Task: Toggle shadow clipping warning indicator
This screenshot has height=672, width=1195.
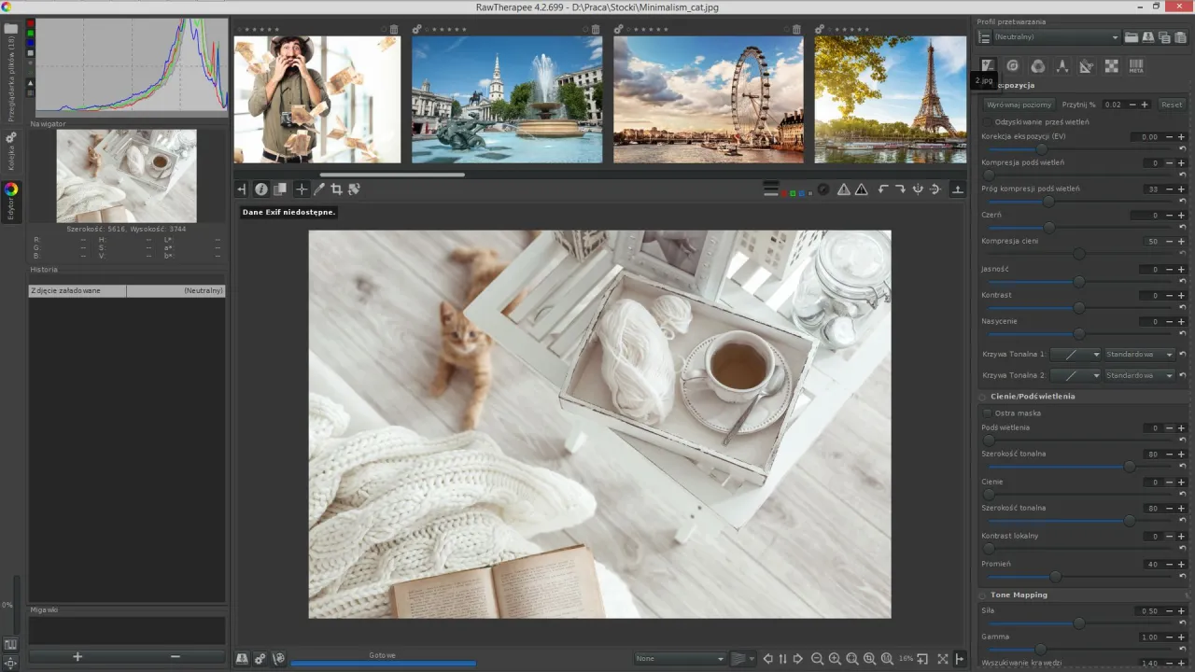Action: click(x=860, y=189)
